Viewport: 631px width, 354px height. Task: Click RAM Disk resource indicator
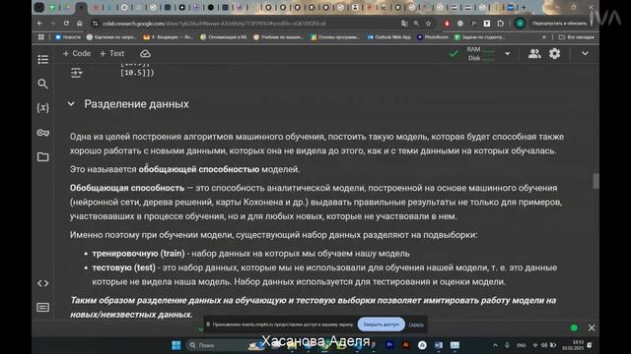[480, 54]
